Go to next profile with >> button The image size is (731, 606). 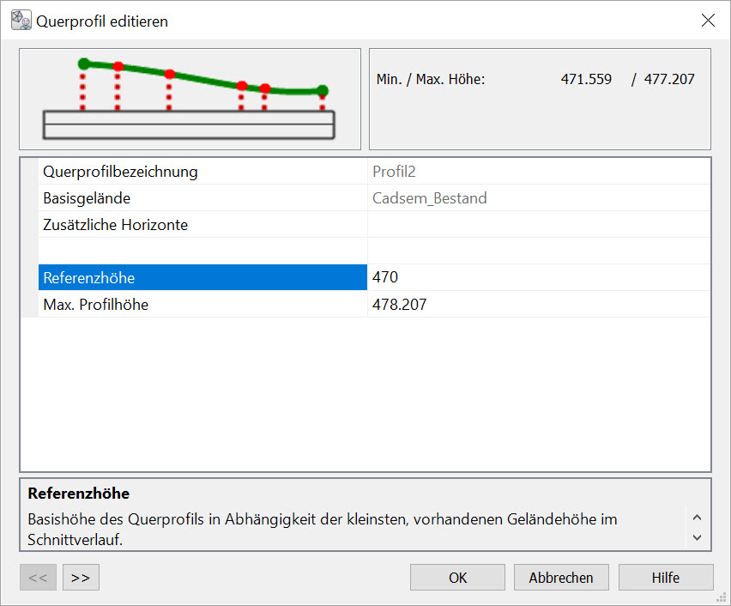click(81, 578)
